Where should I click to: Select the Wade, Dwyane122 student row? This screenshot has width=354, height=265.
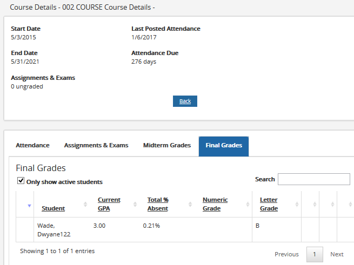(x=54, y=230)
